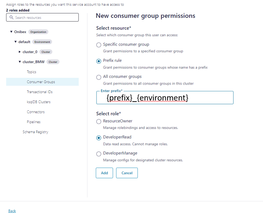Open Topics under cluster_BMW
Screen dimensions: 263x216
pyautogui.click(x=32, y=72)
